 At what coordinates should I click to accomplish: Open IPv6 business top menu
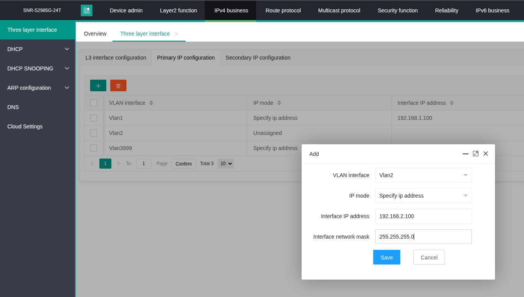pyautogui.click(x=492, y=10)
